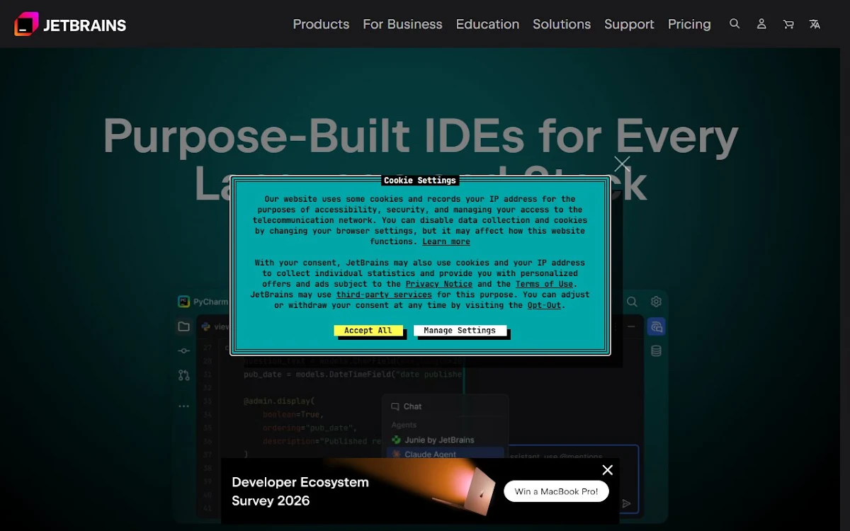Click the Project folder icon in IDE sidebar

(184, 326)
